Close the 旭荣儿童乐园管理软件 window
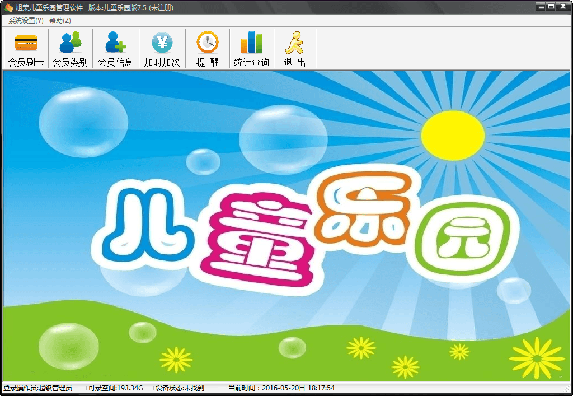 click(x=563, y=6)
